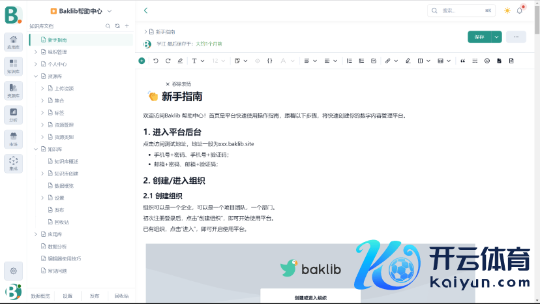The height and width of the screenshot is (304, 540).
Task: Switch to the 数据概览 bottom tab
Action: coord(40,296)
